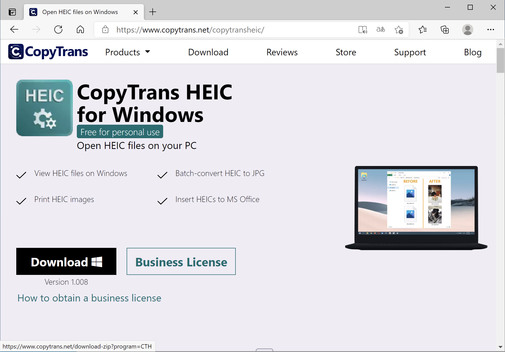Open the Favorites list icon
The height and width of the screenshot is (352, 505).
pos(423,30)
